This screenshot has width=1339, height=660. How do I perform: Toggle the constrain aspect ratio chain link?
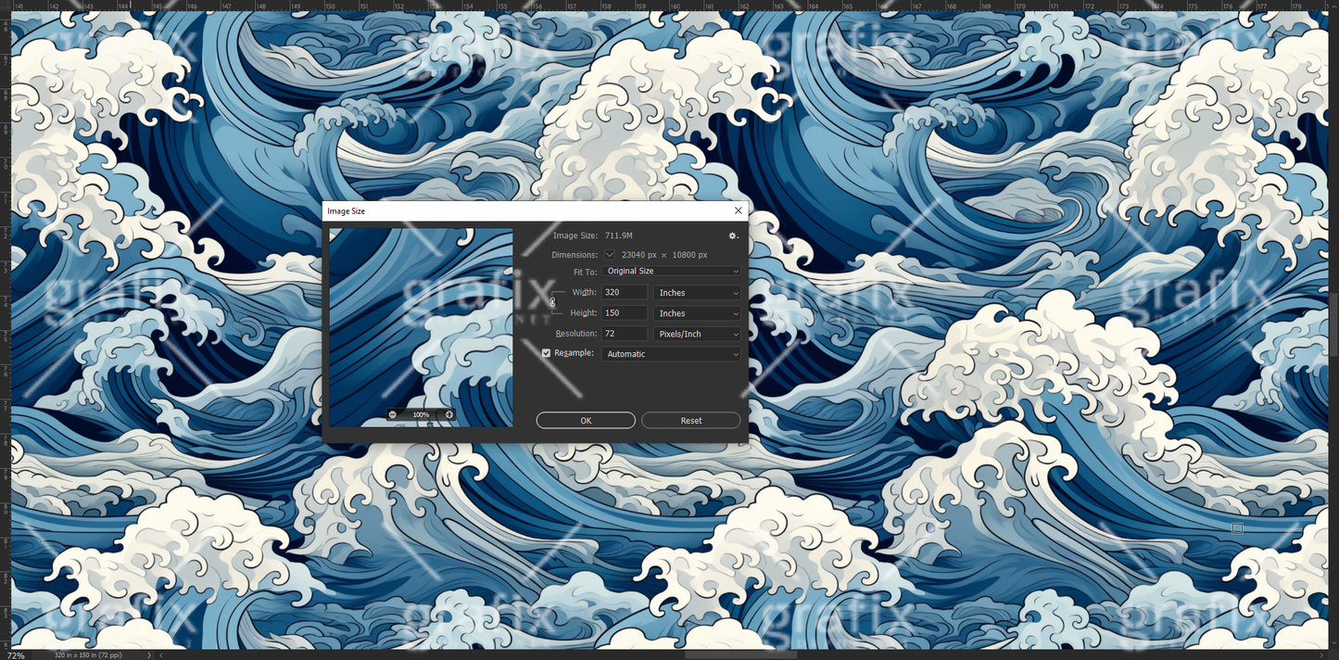[x=553, y=302]
